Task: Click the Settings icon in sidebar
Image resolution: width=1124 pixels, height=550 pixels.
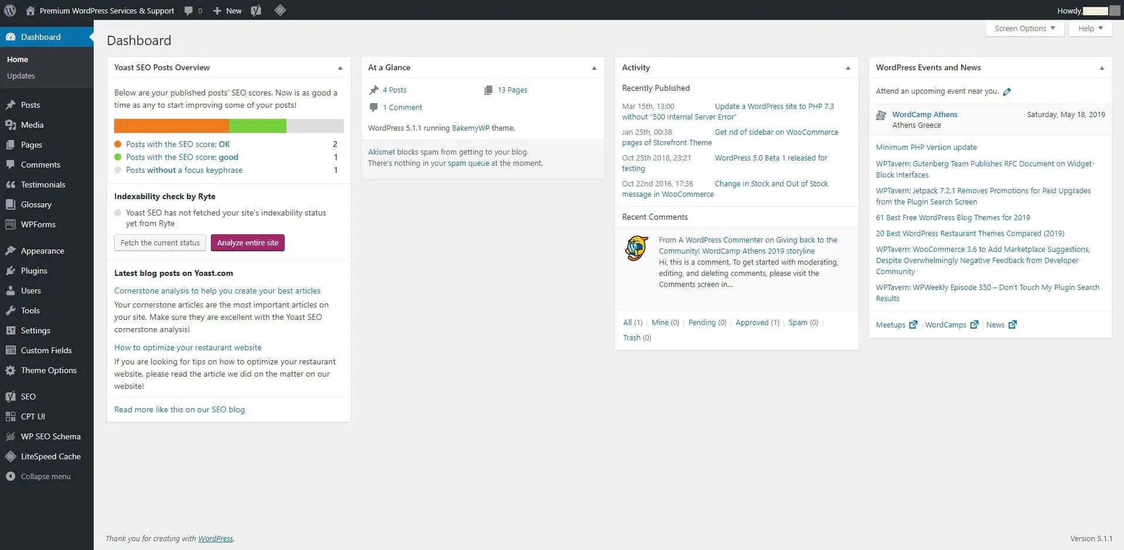Action: [x=11, y=330]
